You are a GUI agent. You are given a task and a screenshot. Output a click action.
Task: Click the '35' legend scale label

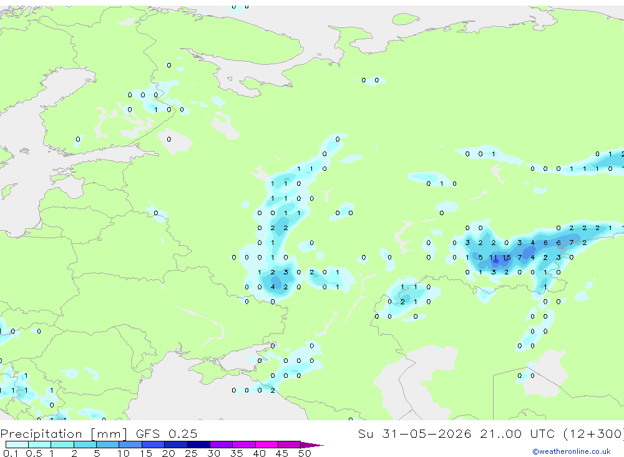[x=236, y=453]
